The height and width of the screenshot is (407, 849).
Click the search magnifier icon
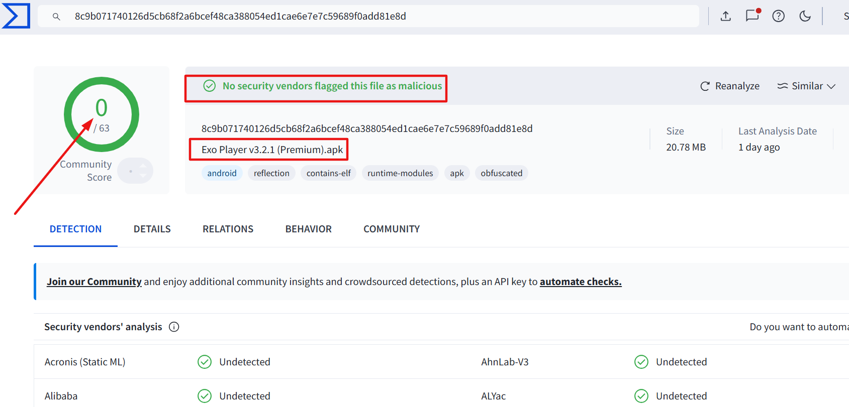(56, 17)
